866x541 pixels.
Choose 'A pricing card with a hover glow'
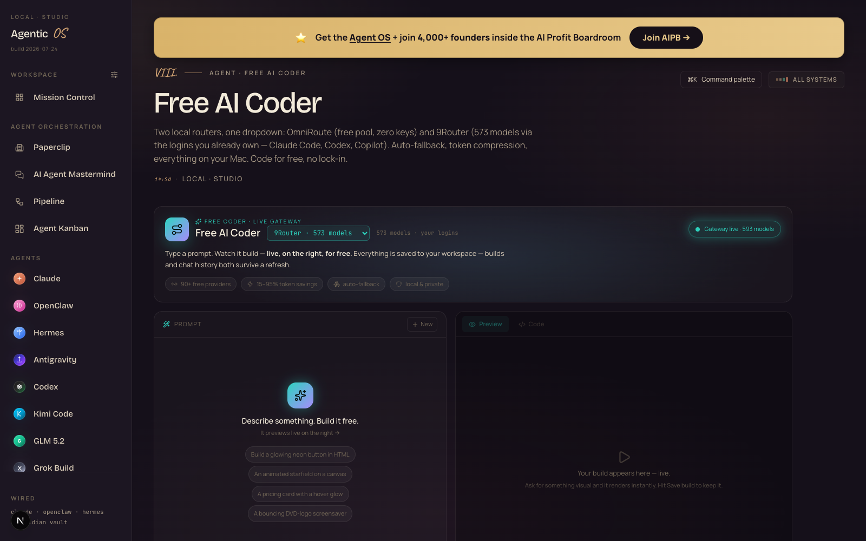pos(300,494)
